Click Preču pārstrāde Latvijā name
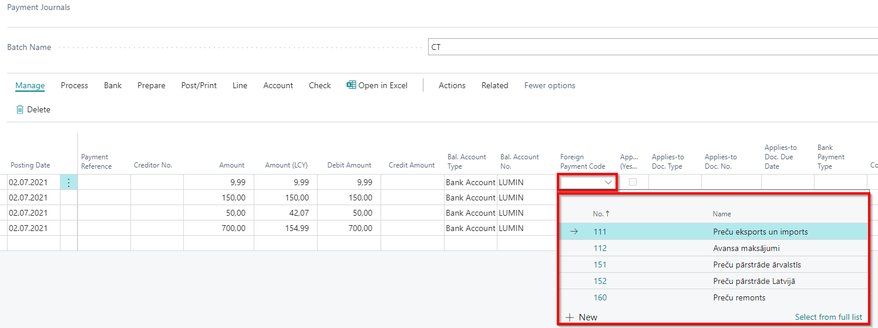Screen dimensions: 878x328 [754, 281]
